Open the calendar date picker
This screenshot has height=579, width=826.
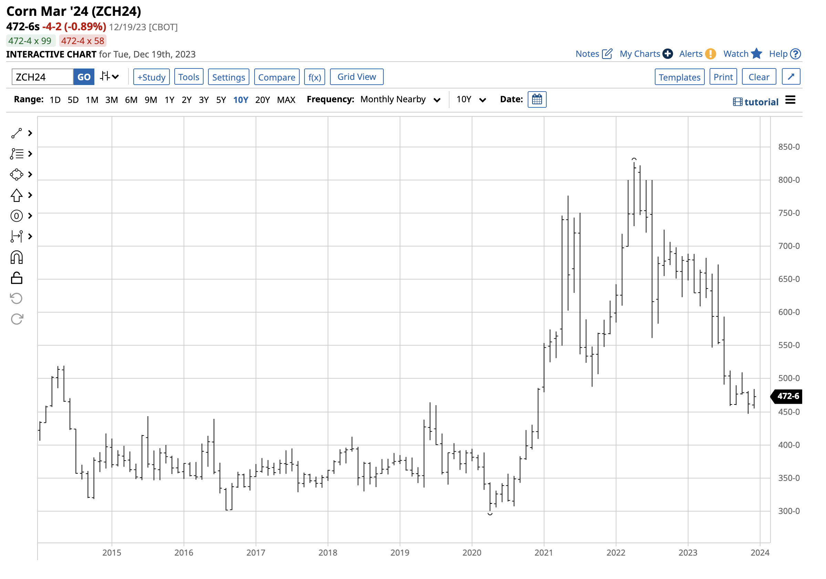click(537, 99)
